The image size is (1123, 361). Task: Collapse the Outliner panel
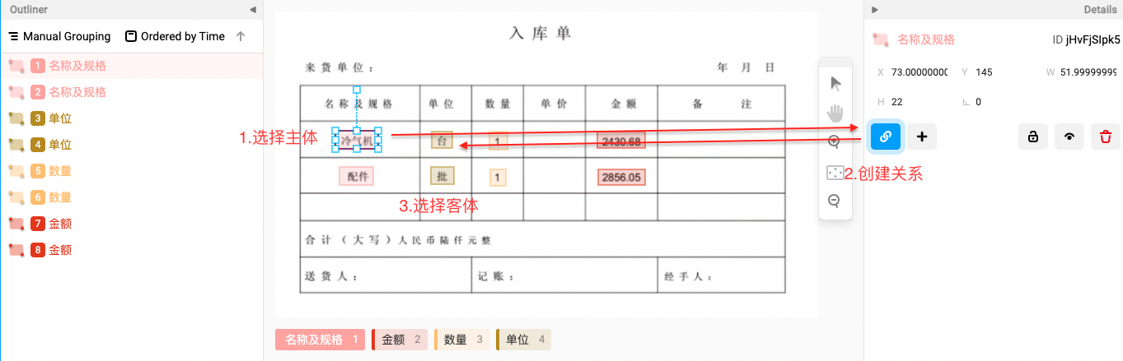coord(253,10)
